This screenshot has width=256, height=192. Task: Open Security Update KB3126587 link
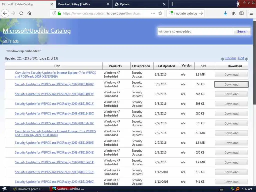pos(54,123)
